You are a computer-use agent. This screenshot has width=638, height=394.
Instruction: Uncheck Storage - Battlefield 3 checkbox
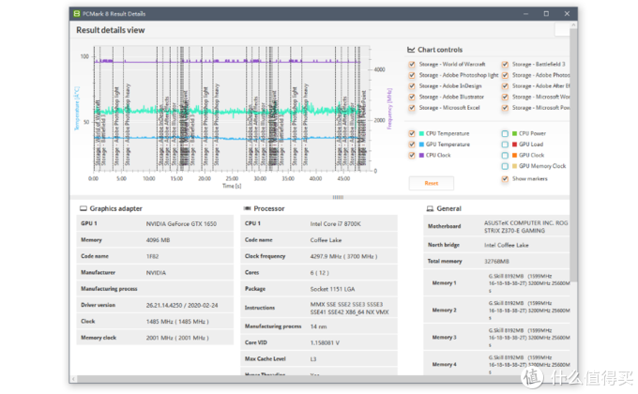pyautogui.click(x=505, y=65)
